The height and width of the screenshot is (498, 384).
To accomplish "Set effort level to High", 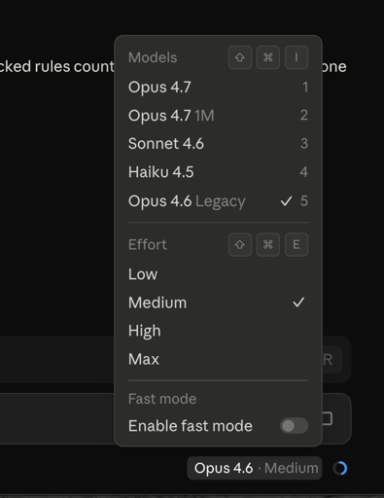I will click(218, 331).
